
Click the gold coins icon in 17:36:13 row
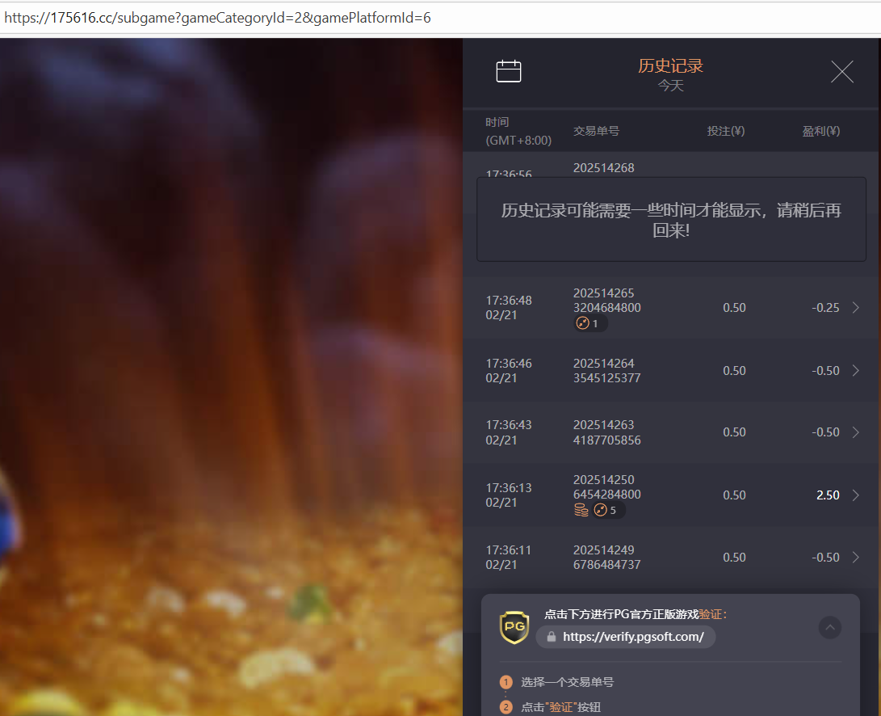[581, 510]
